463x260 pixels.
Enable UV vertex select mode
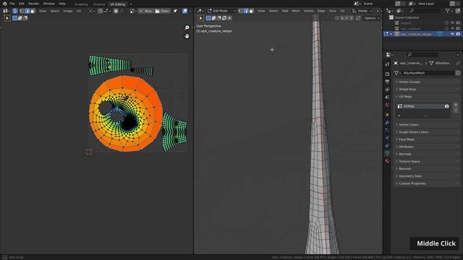point(22,11)
